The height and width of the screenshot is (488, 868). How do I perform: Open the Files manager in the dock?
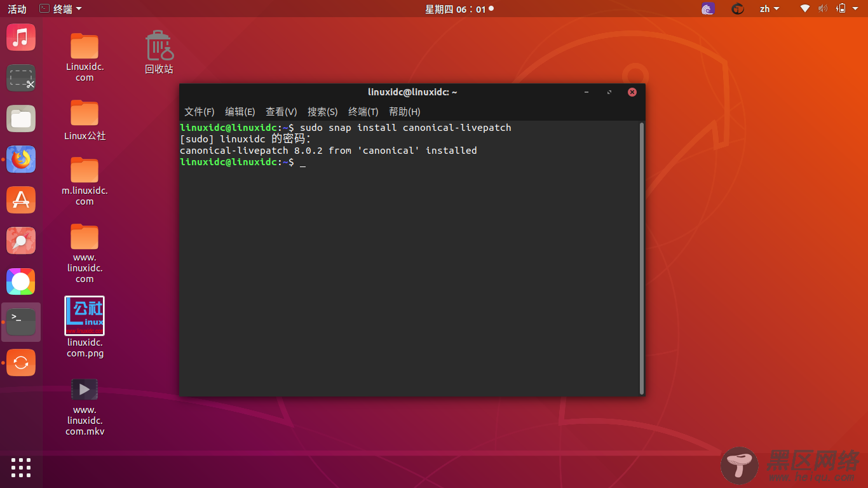click(x=21, y=119)
